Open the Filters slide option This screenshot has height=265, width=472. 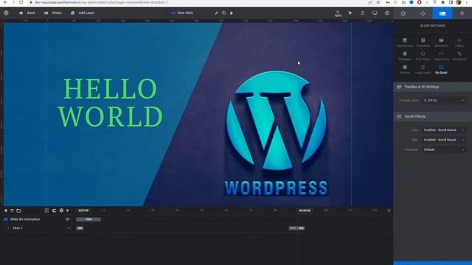459,43
